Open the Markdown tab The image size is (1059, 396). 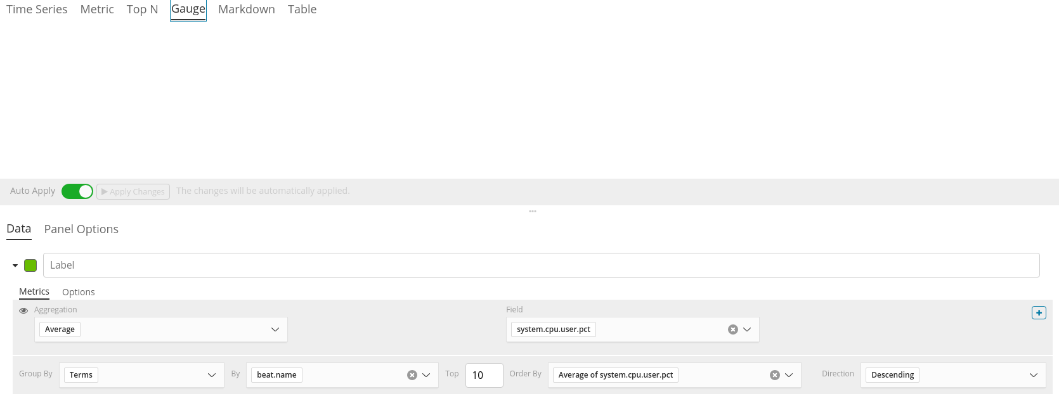pos(247,10)
